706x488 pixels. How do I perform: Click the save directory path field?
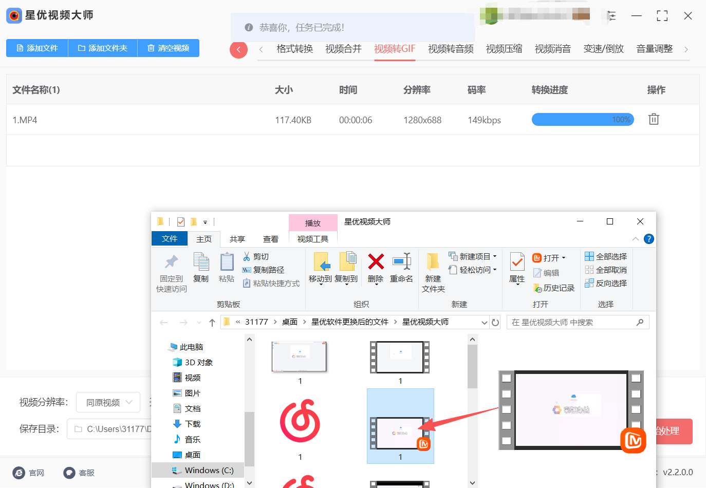coord(109,428)
